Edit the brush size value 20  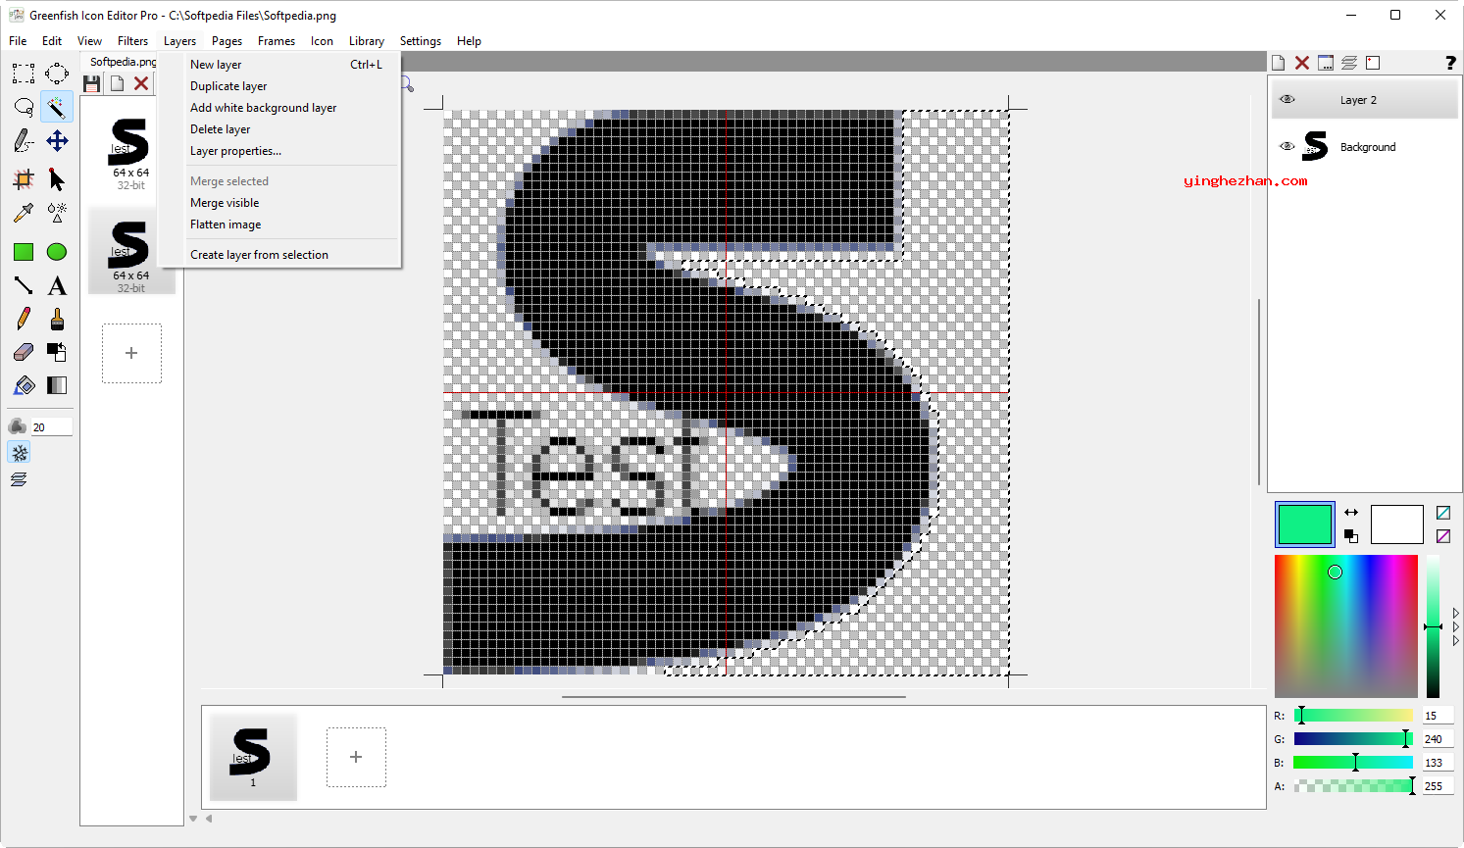pos(51,426)
